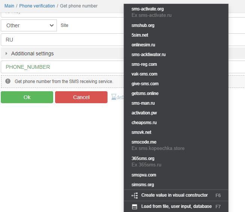Confirm with the green Ok button
This screenshot has width=245, height=212.
click(27, 97)
